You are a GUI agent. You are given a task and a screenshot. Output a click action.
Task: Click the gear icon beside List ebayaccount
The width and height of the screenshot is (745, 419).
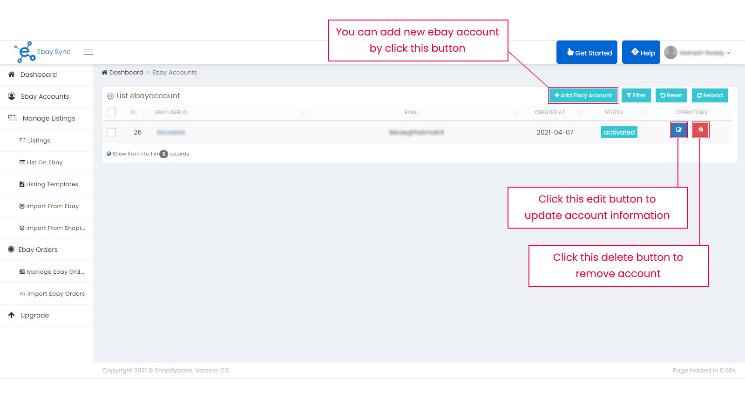pos(110,96)
